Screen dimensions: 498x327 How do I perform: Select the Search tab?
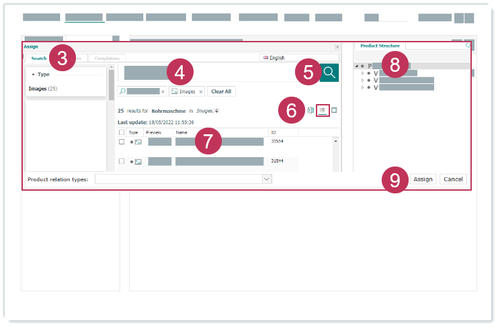(x=38, y=58)
